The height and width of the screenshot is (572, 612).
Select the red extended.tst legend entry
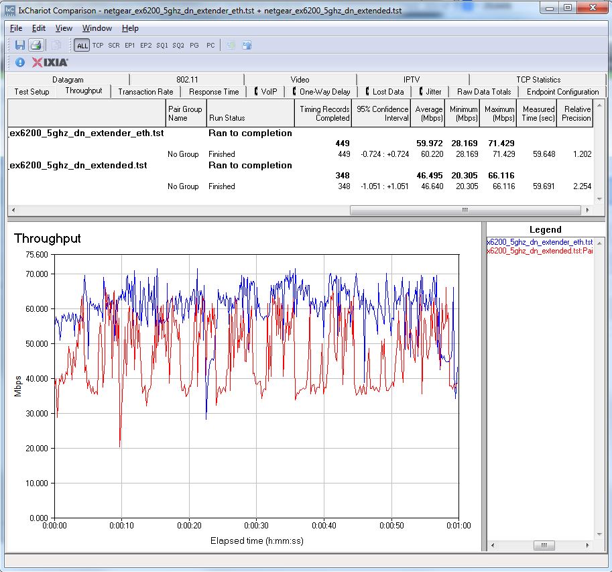540,251
